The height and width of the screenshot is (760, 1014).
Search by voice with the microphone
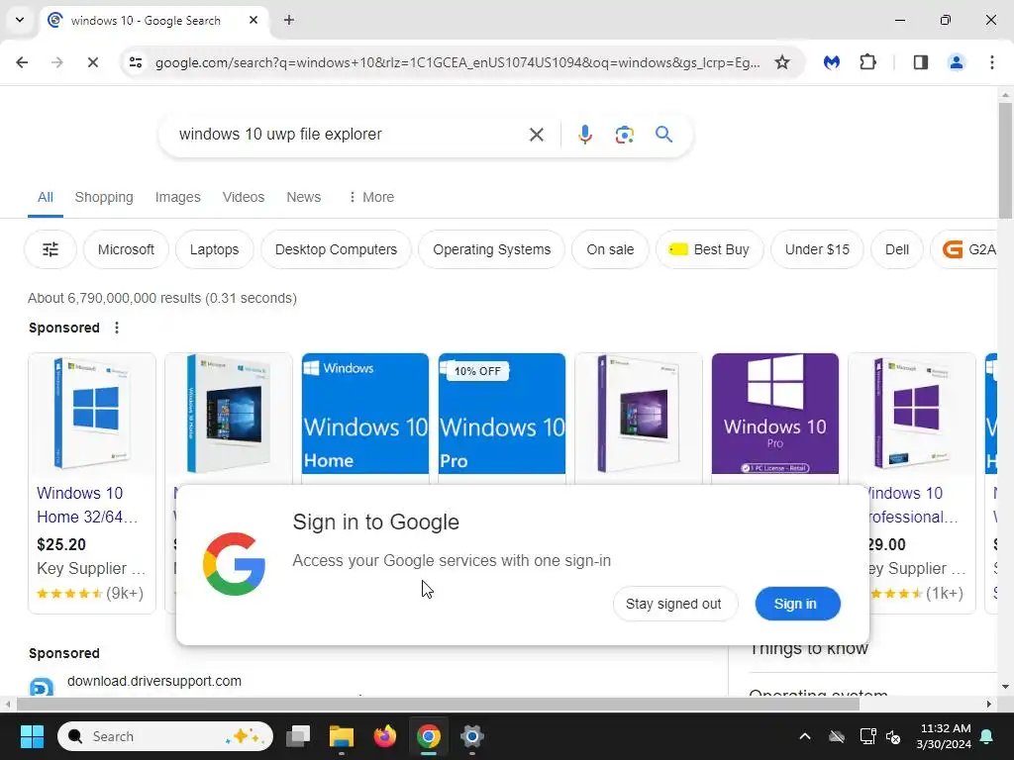pos(584,135)
